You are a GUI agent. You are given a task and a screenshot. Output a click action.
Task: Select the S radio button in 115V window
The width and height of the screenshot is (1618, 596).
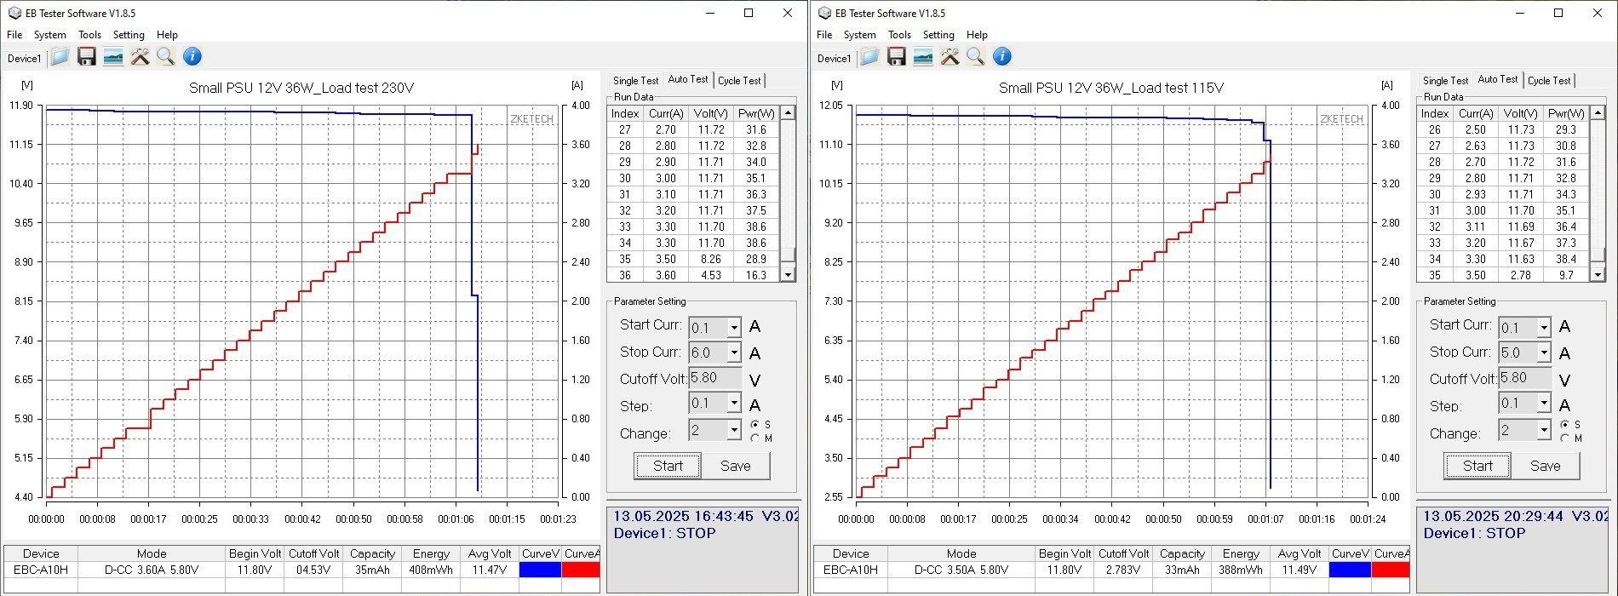1565,424
